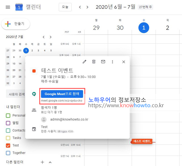
Task: Join with the Google Meet으로 참여 button
Action: tap(62, 94)
